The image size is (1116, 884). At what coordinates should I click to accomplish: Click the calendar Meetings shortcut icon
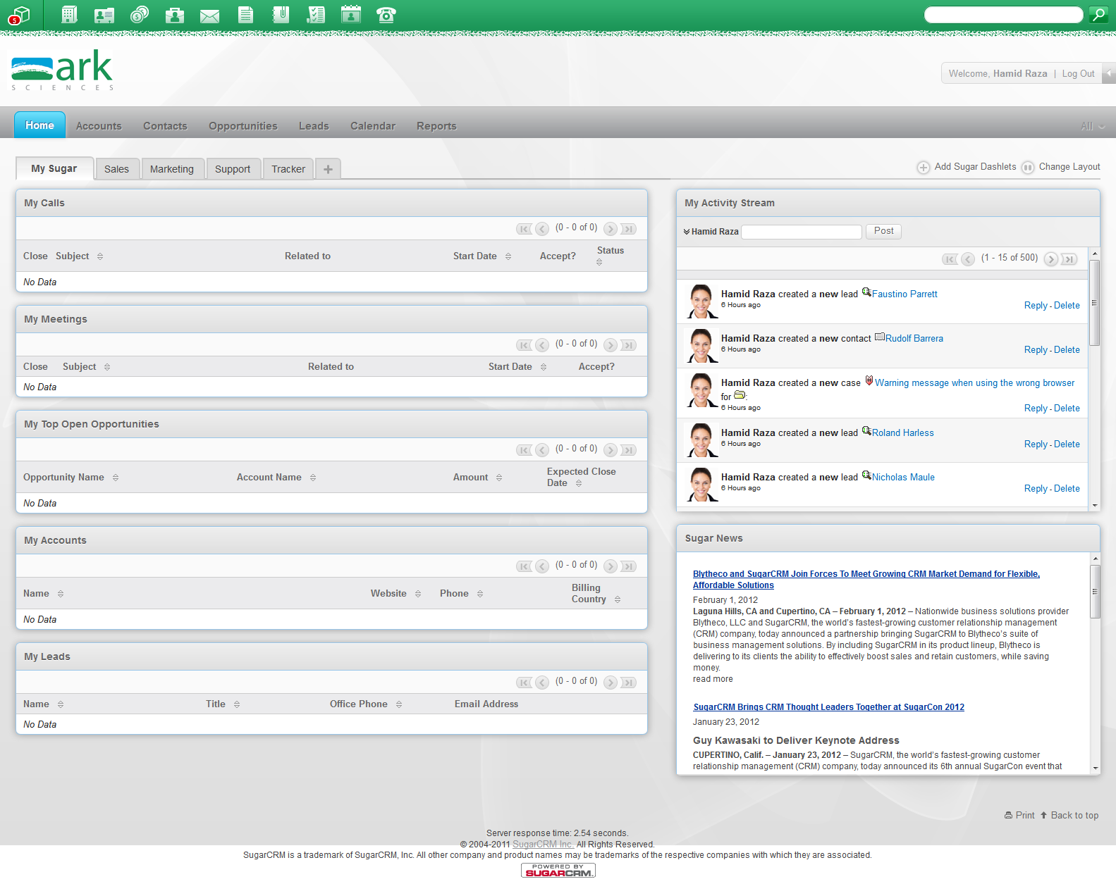tap(351, 14)
